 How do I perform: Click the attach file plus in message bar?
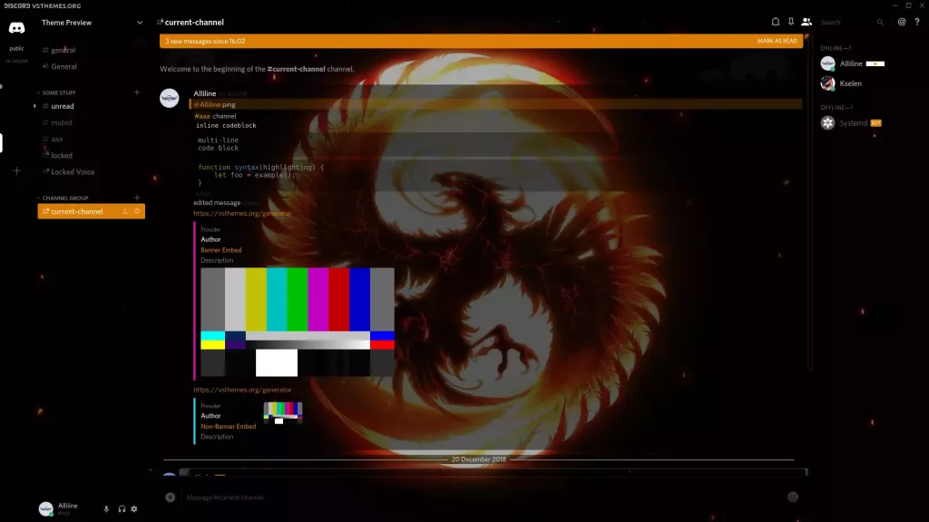(171, 497)
